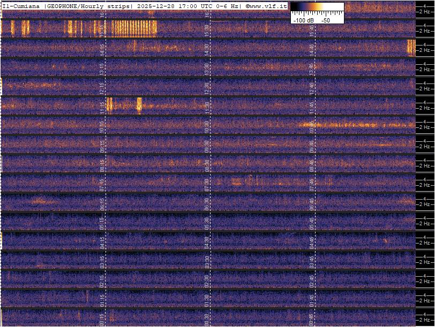
Task: Click the I1-Cumiana station title text
Action: 21,6
